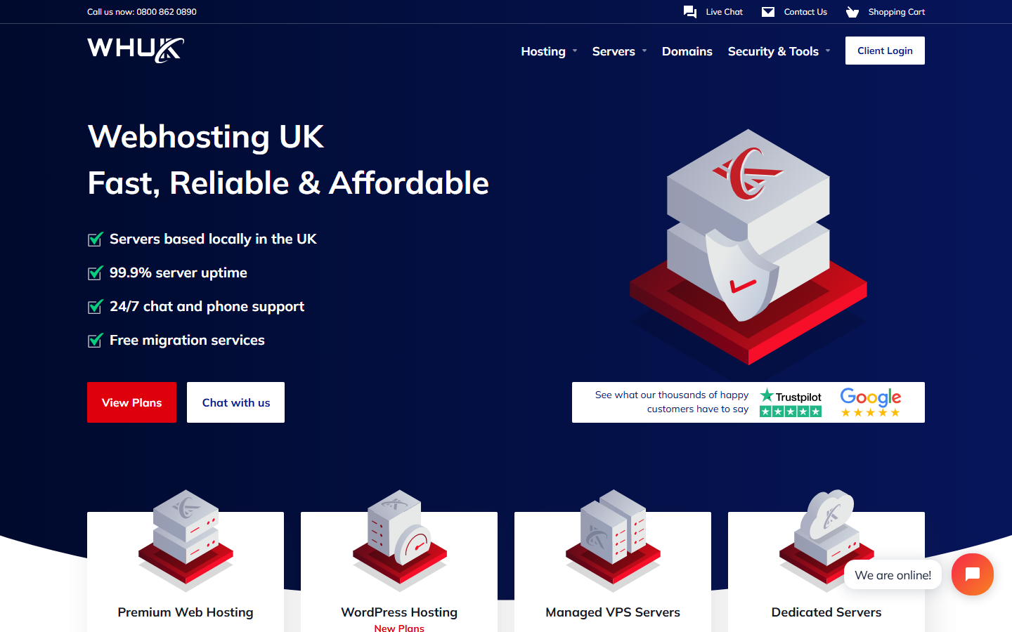Select the Premium Web Hosting server icon
Screen dimensions: 1012x632
coord(186,539)
